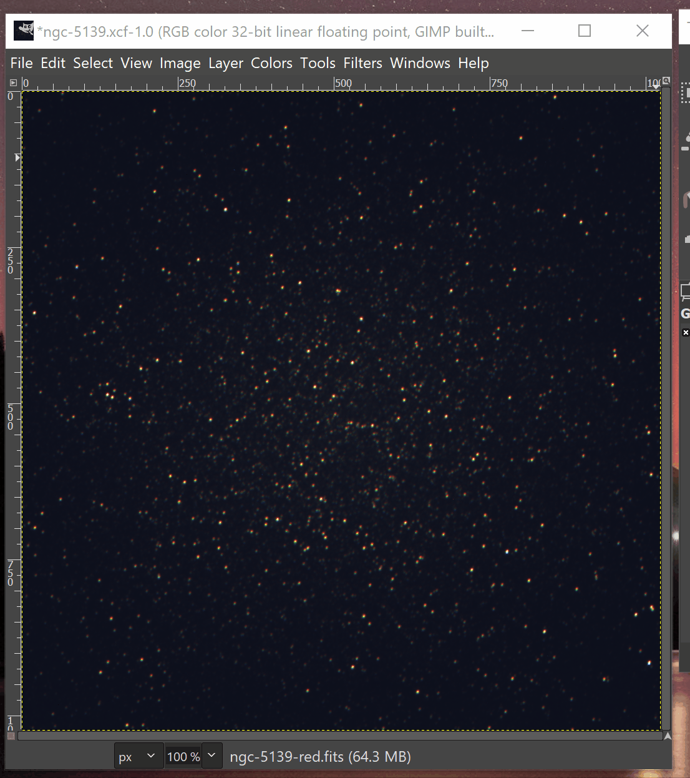Minimize the ngc-5139.xcf image window
690x778 pixels.
(528, 31)
